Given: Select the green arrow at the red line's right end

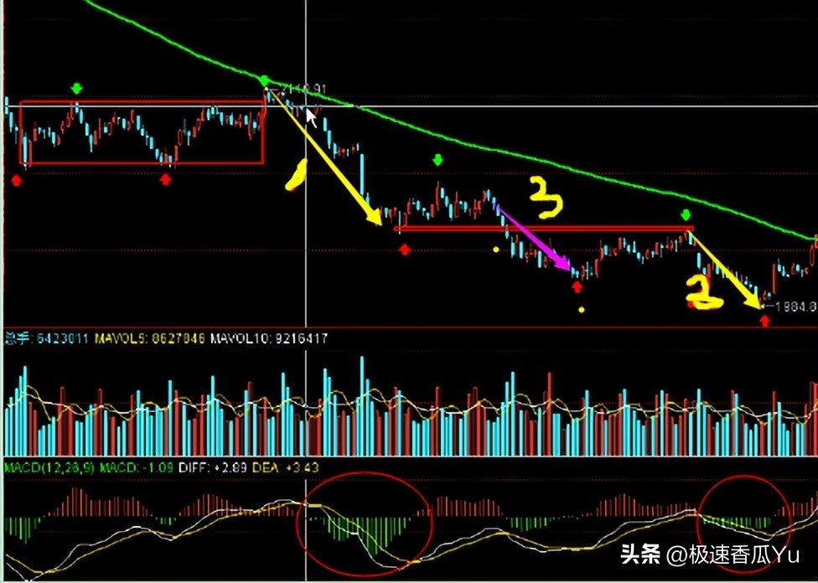Looking at the screenshot, I should tap(686, 214).
